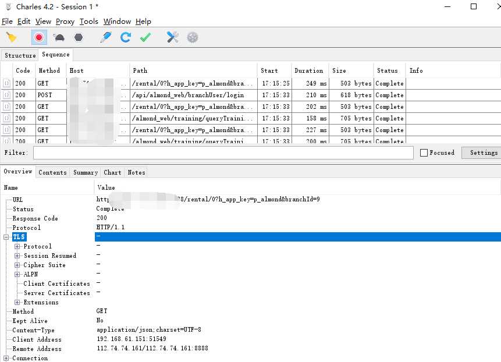This screenshot has height=362, width=501.
Task: Enable the Focused checkbox
Action: [424, 152]
